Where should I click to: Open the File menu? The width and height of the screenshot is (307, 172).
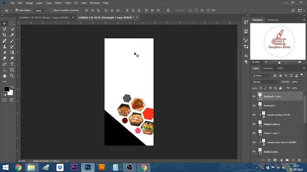pyautogui.click(x=12, y=3)
